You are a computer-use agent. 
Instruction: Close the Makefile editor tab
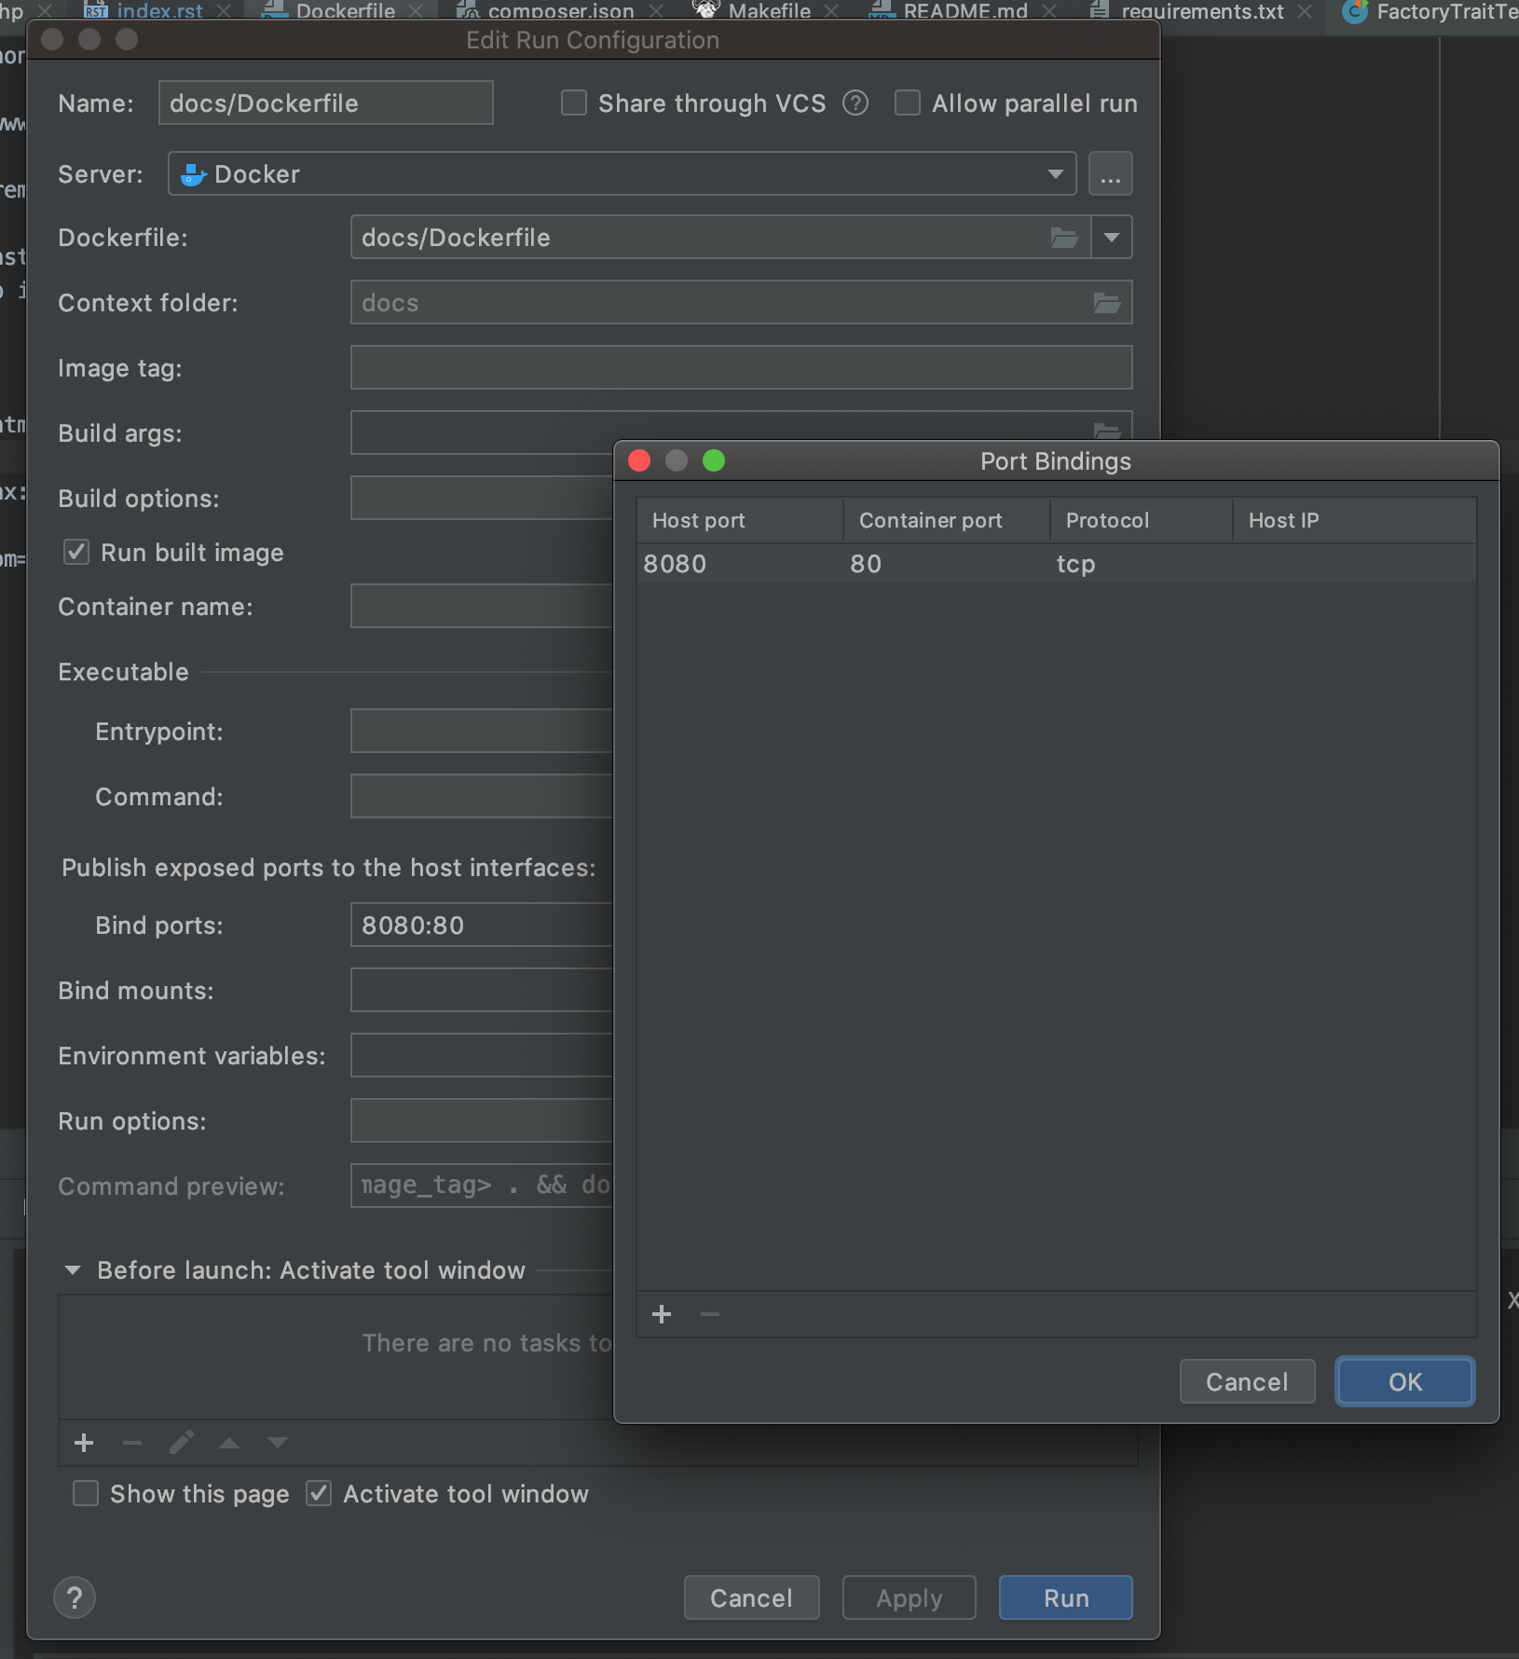point(831,11)
